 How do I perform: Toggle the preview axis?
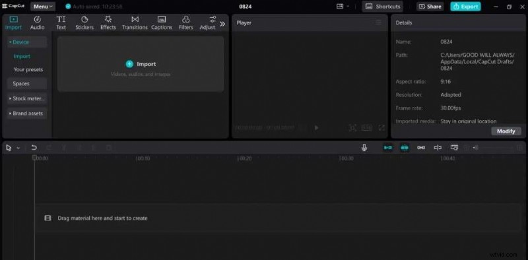(438, 148)
